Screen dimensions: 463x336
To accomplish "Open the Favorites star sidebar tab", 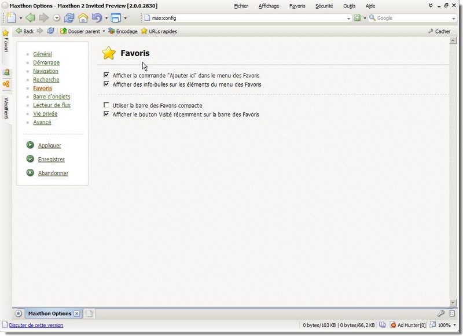I will 6,41.
